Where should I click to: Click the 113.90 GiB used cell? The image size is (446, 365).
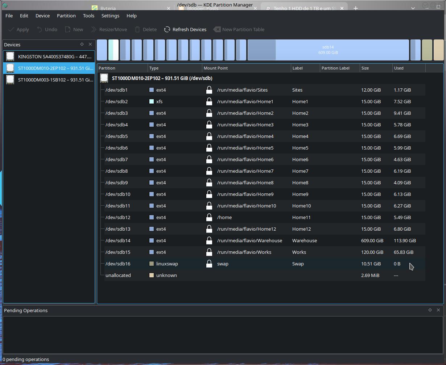click(405, 240)
